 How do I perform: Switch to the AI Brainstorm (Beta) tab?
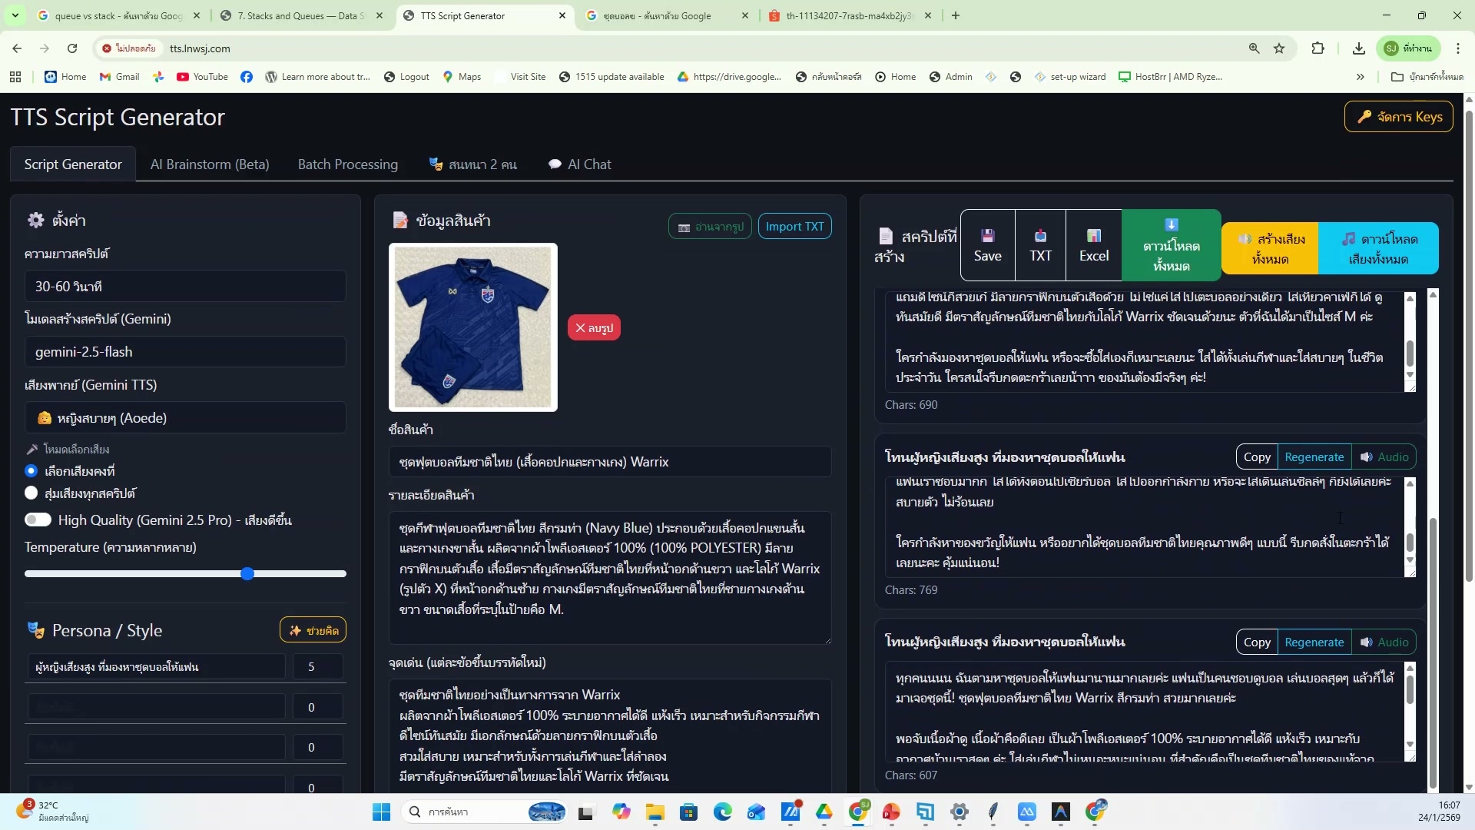pos(210,164)
